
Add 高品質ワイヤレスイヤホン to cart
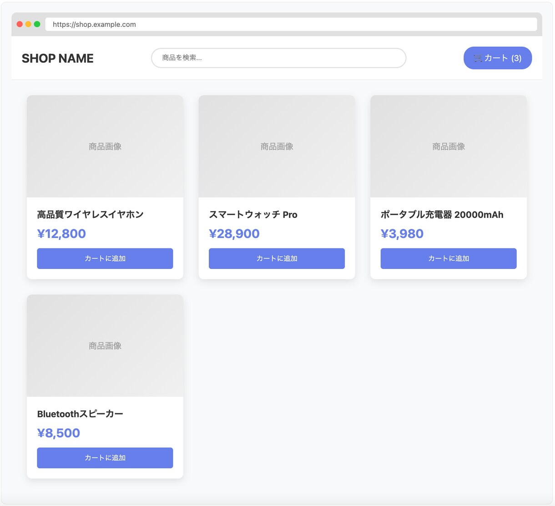[105, 258]
